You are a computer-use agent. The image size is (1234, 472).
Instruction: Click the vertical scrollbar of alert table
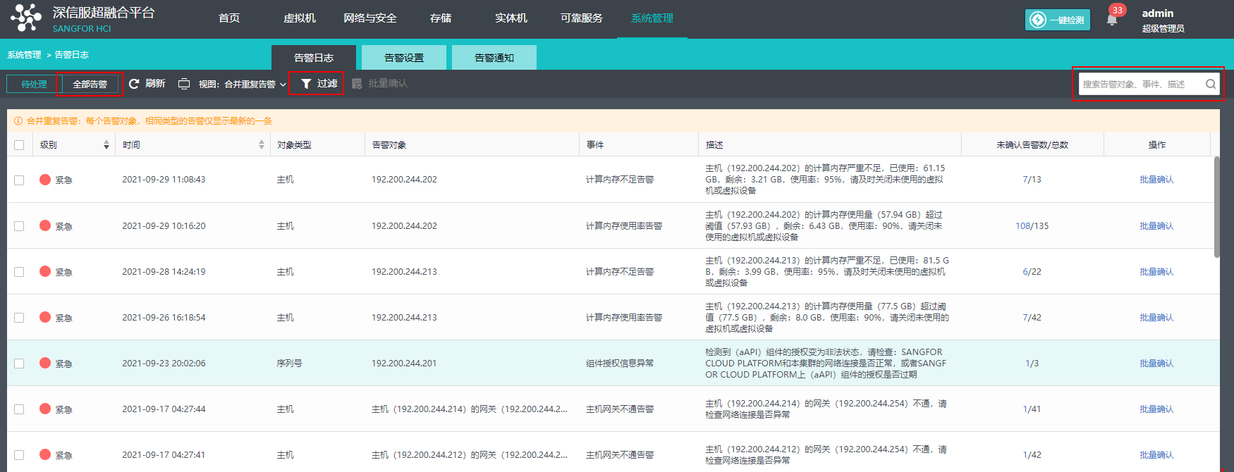click(1216, 208)
